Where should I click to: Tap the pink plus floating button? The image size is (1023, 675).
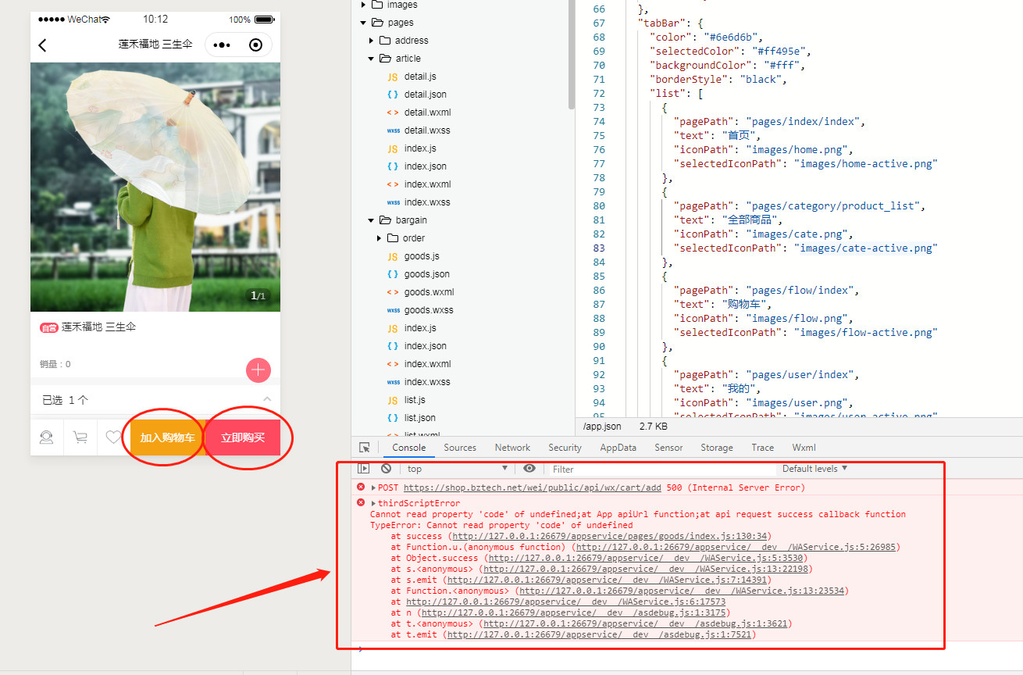[x=258, y=370]
